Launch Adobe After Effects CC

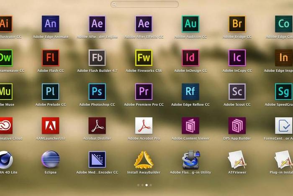tap(144, 24)
